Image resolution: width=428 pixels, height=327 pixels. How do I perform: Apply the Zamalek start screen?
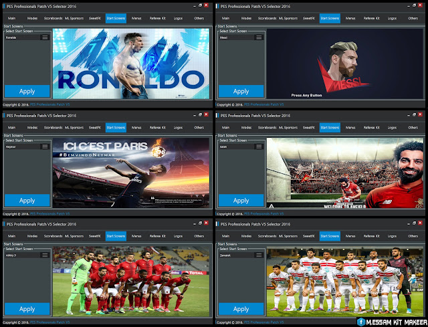241,309
